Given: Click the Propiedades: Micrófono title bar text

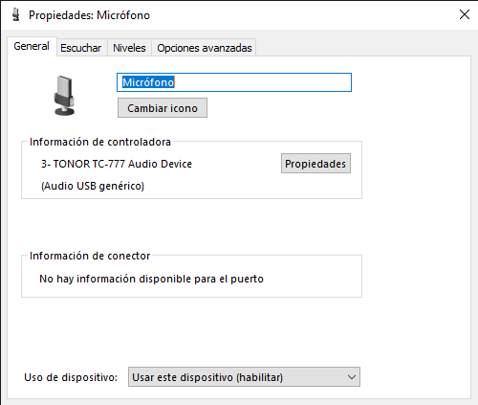Looking at the screenshot, I should pyautogui.click(x=89, y=15).
